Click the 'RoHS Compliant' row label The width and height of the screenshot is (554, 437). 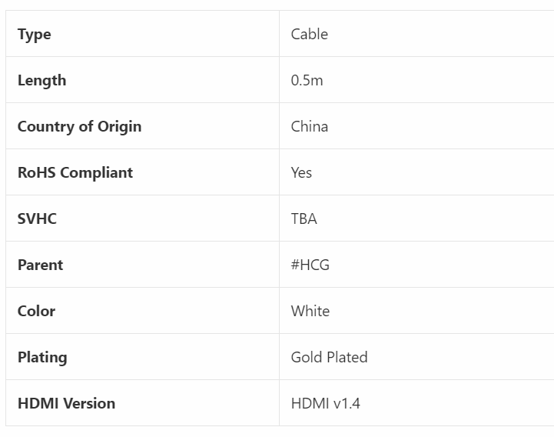[x=75, y=172]
